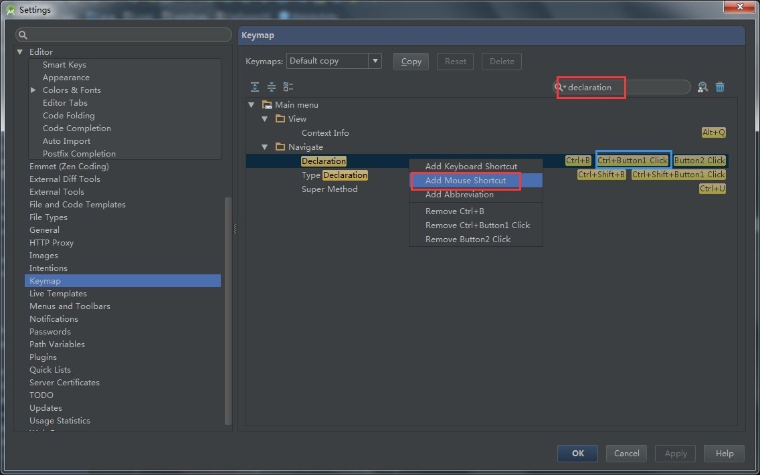Choose Add Mouse Shortcut from context menu

pyautogui.click(x=466, y=181)
